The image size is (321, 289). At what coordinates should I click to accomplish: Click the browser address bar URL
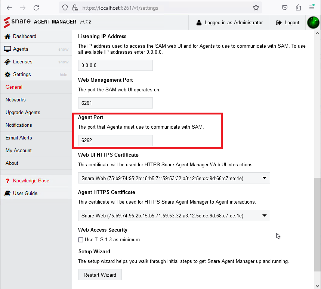click(120, 8)
